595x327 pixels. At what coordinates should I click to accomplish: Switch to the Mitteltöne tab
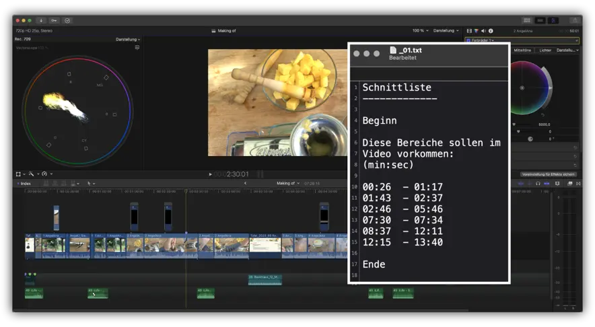(x=522, y=50)
